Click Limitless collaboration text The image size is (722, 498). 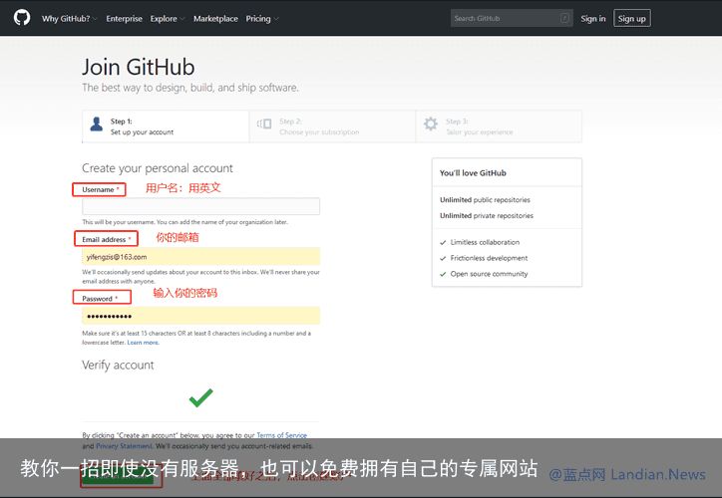click(x=485, y=242)
